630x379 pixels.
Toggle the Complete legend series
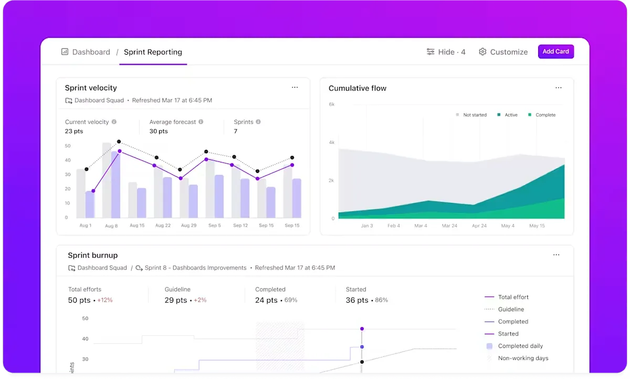pos(542,115)
